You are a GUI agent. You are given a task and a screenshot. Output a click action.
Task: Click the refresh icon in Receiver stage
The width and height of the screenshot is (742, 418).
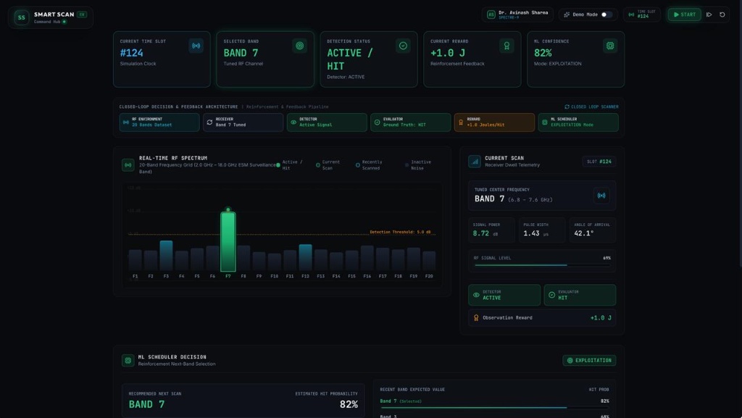coord(209,122)
